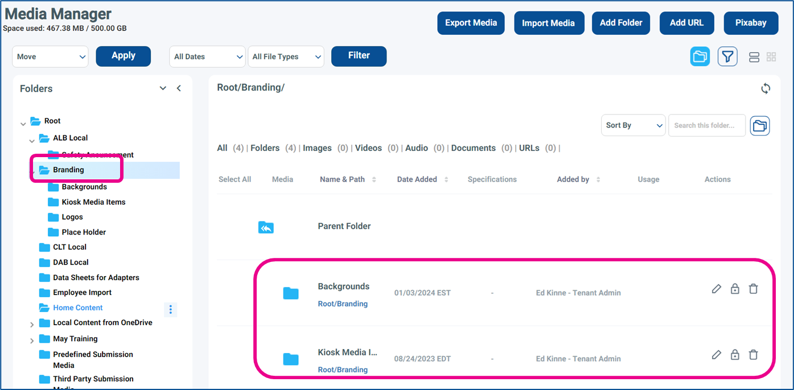Click the folder icon beside search box
The image size is (794, 390).
(x=760, y=125)
